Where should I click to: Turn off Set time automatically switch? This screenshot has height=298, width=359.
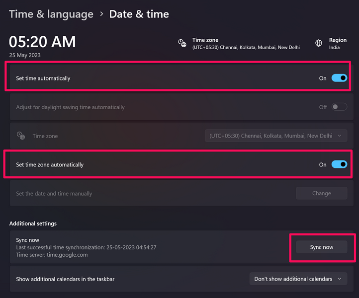coord(339,78)
